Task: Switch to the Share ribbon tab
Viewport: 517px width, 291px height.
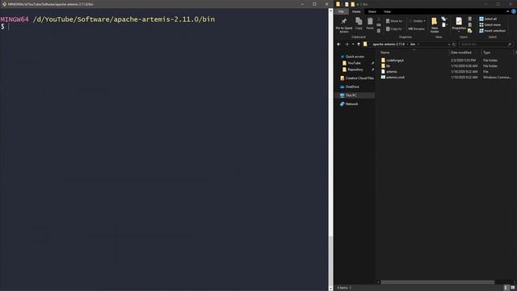Action: (372, 11)
